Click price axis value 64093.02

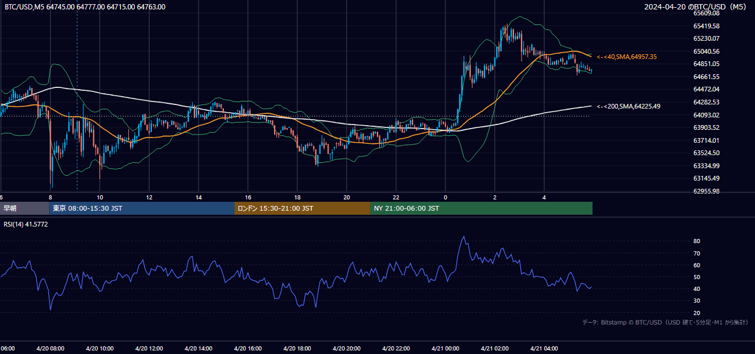706,114
